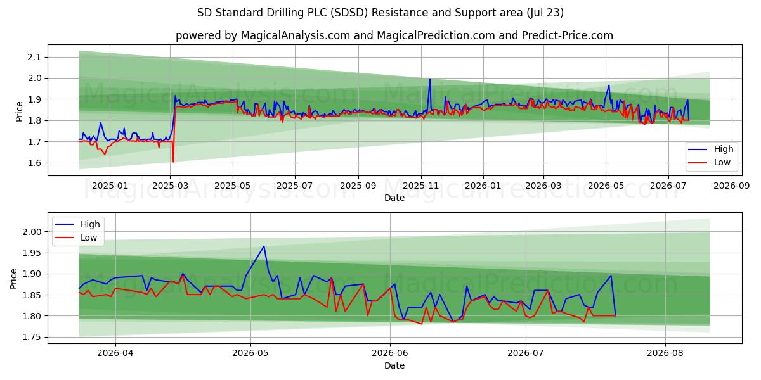Click the 2026-07 tick label on upper chart
761x380 pixels.
click(x=667, y=186)
